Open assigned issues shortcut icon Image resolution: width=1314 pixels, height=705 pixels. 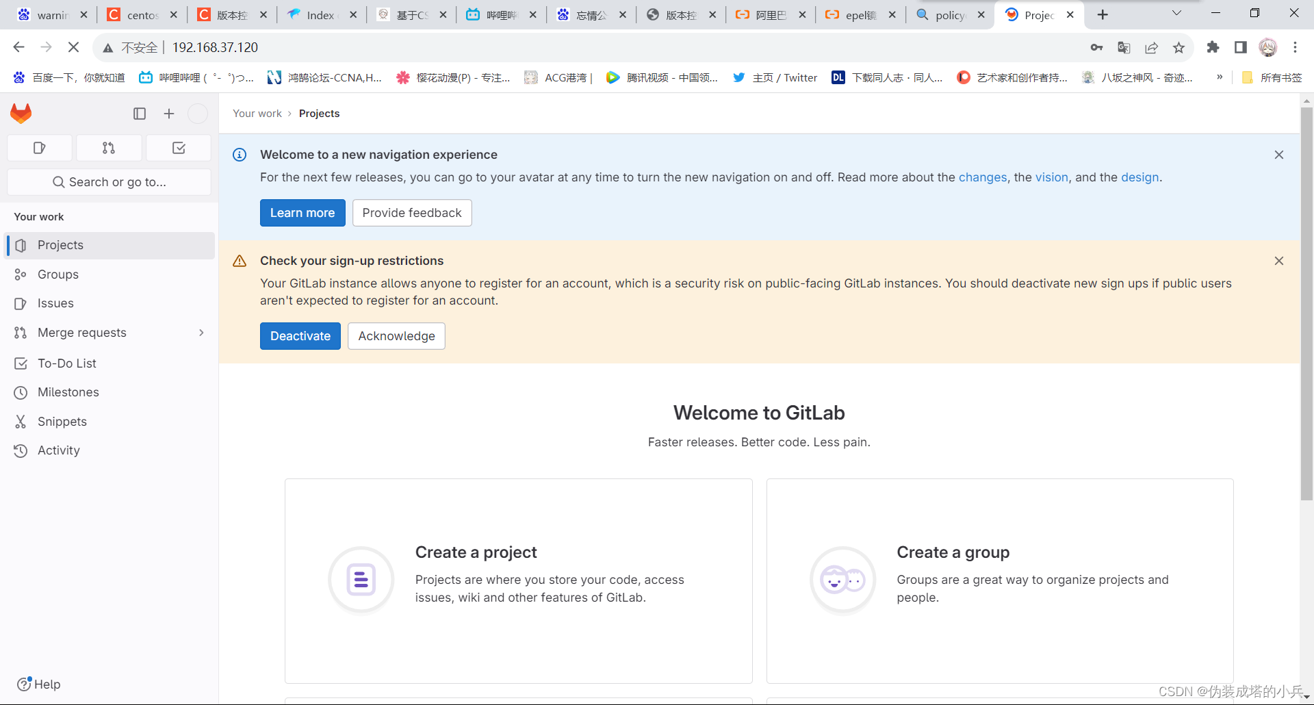(40, 148)
